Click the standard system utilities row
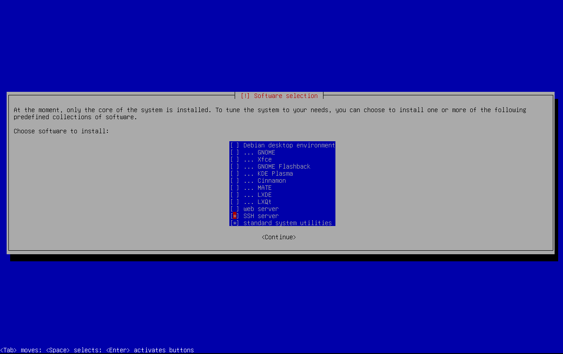Screen dimensions: 563x354 pyautogui.click(x=288, y=223)
